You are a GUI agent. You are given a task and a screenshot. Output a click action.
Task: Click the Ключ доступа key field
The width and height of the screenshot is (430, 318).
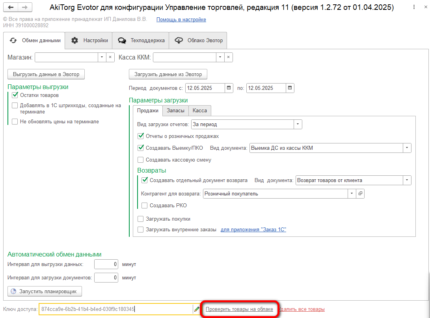coord(116,309)
